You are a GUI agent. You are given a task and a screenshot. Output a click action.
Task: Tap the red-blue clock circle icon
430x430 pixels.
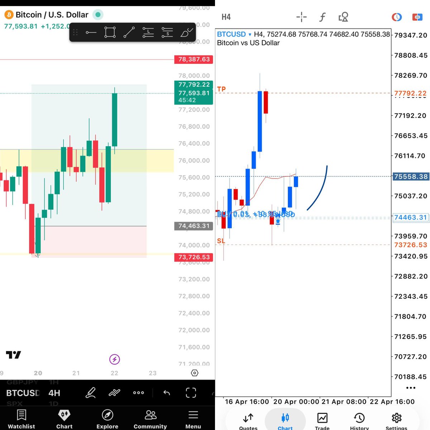click(397, 17)
